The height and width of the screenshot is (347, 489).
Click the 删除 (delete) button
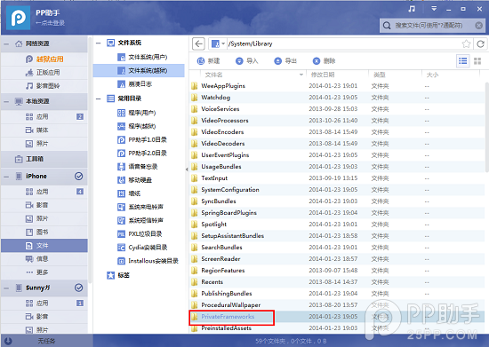[x=324, y=61]
